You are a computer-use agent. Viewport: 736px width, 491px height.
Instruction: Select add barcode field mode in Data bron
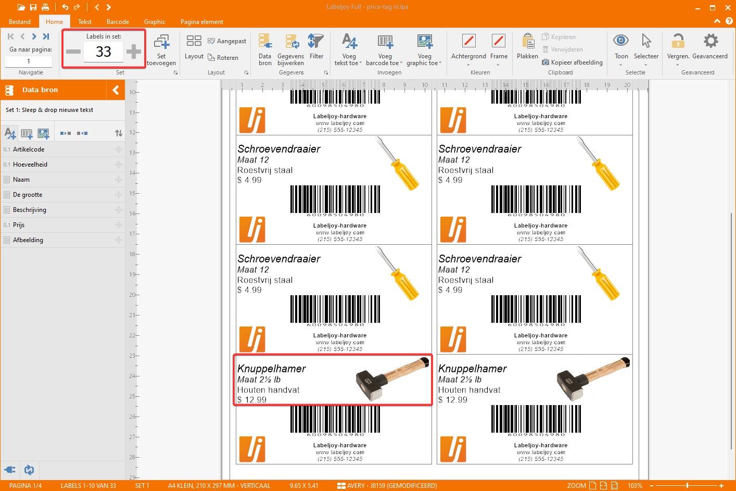coord(27,133)
